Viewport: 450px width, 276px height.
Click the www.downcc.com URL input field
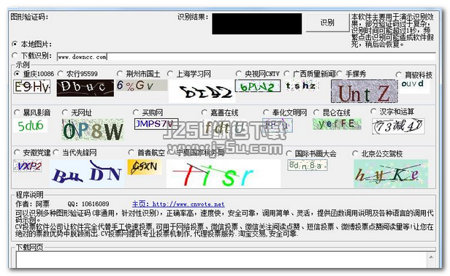coord(246,57)
